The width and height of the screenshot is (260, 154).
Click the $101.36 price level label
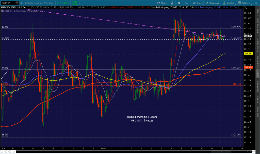click(237, 84)
